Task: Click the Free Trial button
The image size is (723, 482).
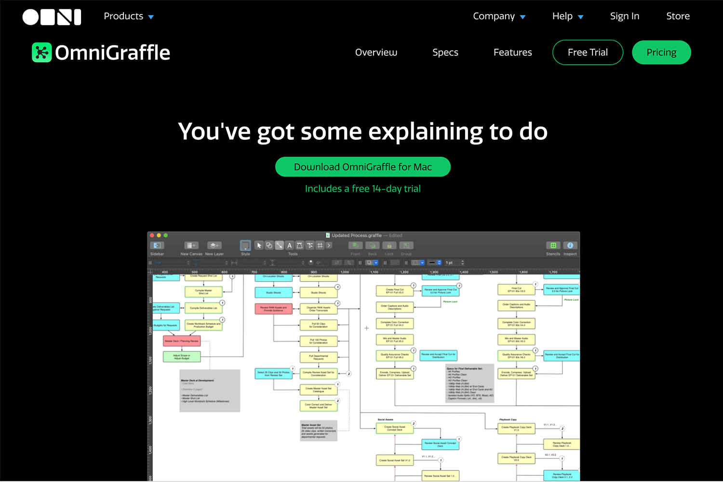Action: click(x=588, y=53)
